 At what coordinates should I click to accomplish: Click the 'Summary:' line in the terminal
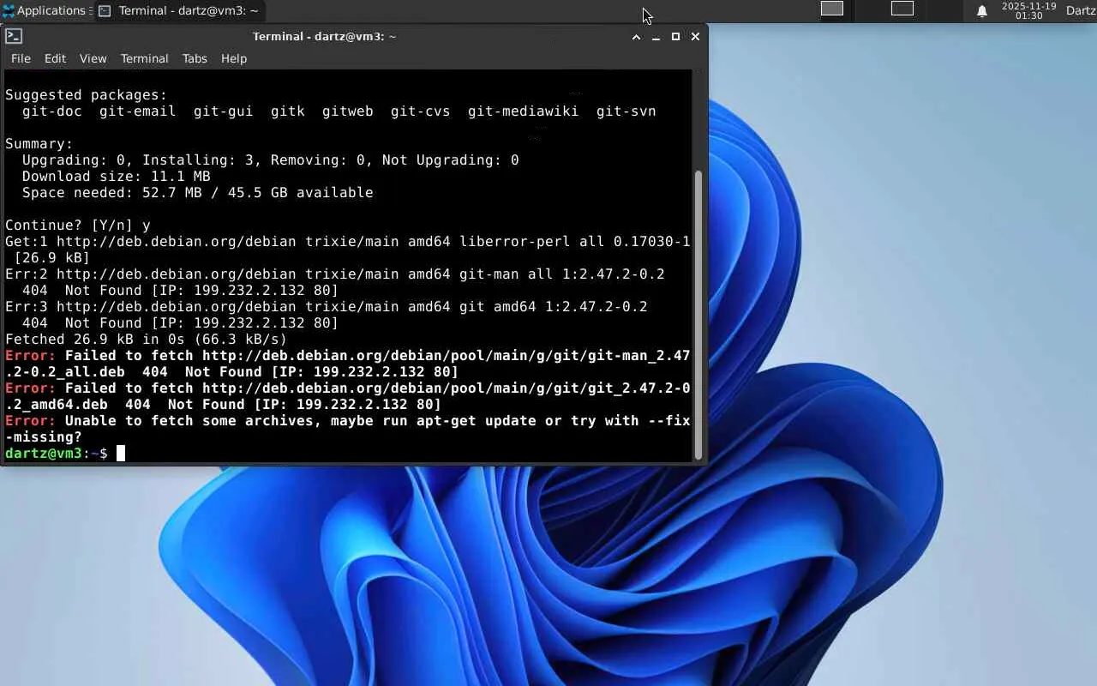(x=39, y=144)
